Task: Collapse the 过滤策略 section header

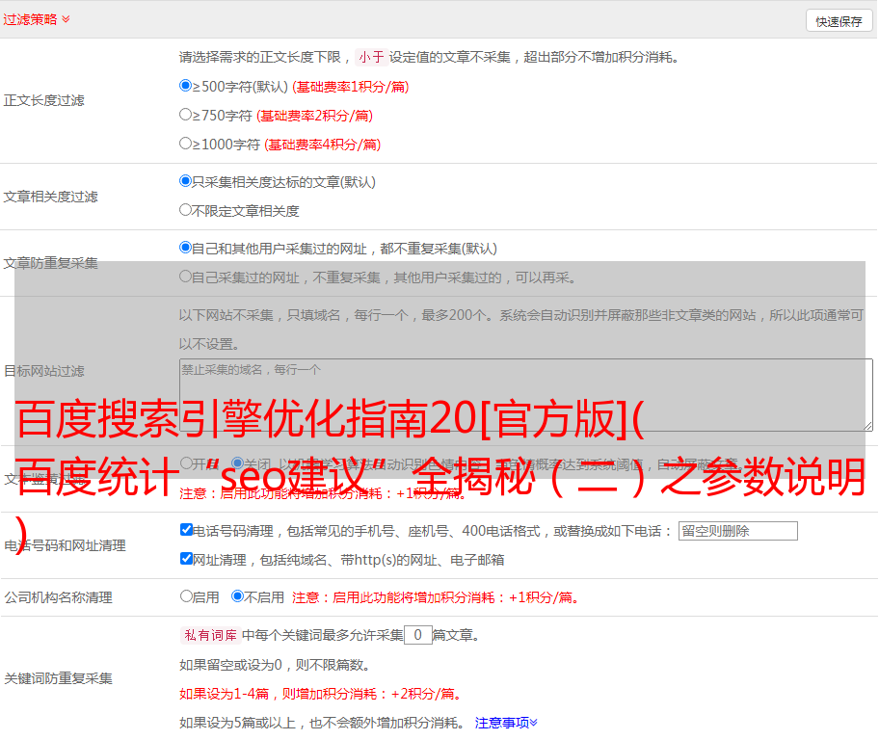Action: (37, 19)
